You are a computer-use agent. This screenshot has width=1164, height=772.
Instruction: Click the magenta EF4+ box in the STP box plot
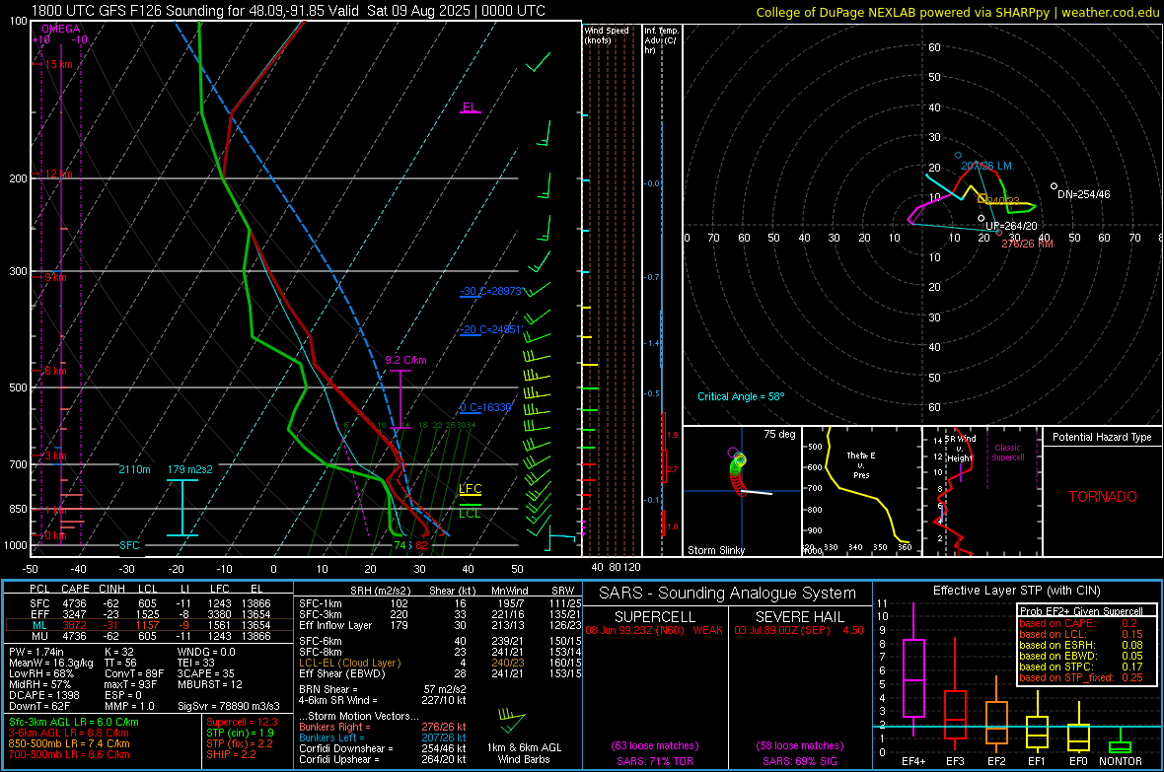(913, 678)
